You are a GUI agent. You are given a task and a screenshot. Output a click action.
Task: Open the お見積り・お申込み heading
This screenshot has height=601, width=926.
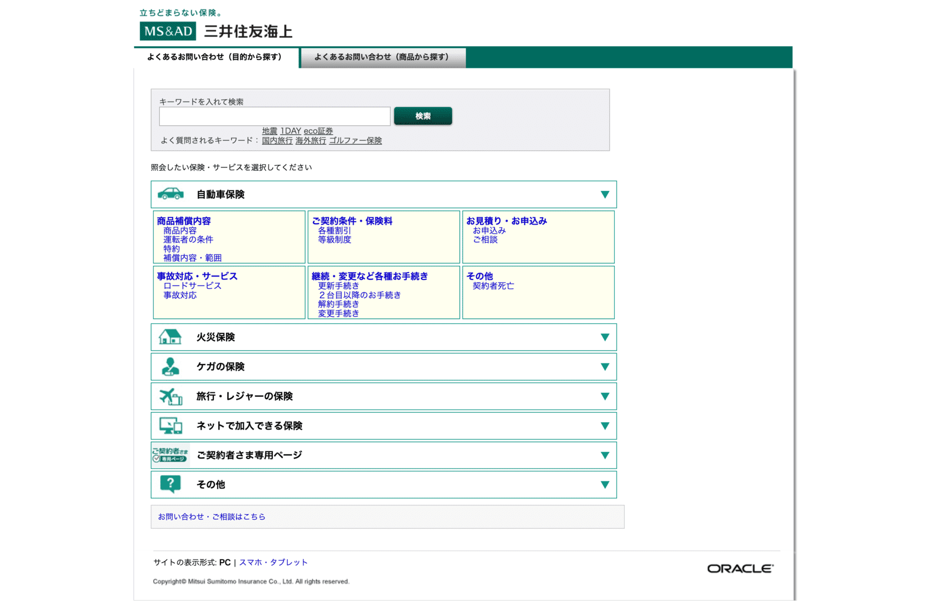tap(507, 221)
